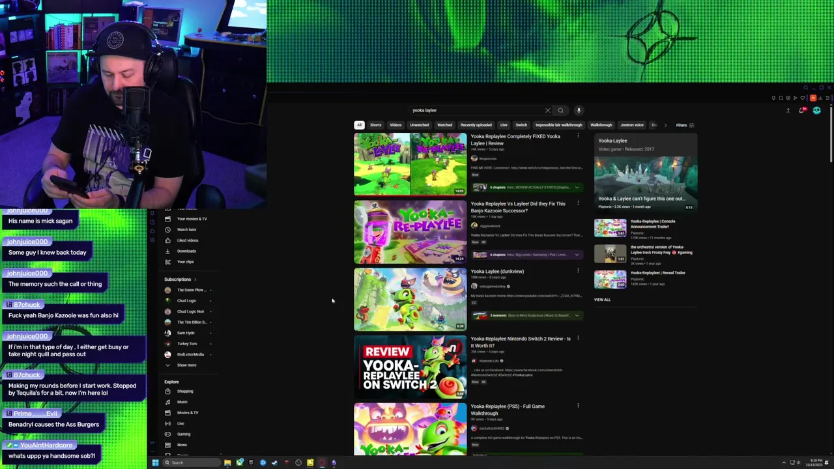
Task: Click the Gaming controller icon under Explore
Action: pos(167,434)
